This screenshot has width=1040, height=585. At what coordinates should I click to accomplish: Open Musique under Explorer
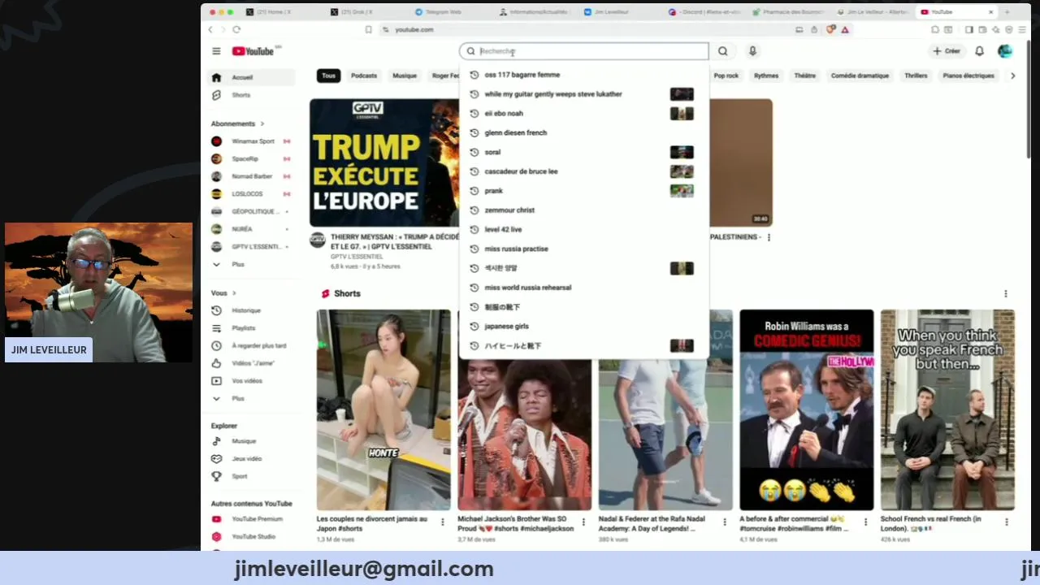click(x=252, y=441)
